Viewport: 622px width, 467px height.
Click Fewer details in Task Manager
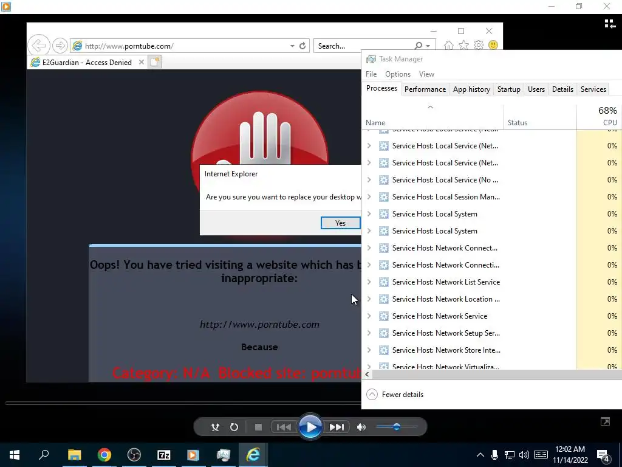395,394
